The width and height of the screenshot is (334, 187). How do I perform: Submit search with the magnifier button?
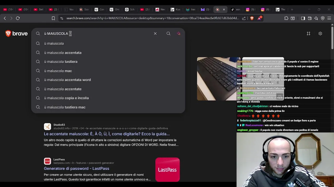tap(168, 34)
